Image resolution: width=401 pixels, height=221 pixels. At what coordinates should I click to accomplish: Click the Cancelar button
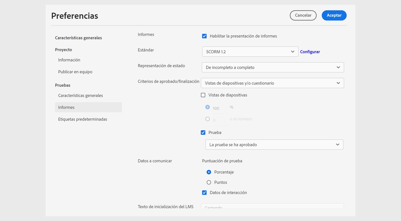(303, 15)
